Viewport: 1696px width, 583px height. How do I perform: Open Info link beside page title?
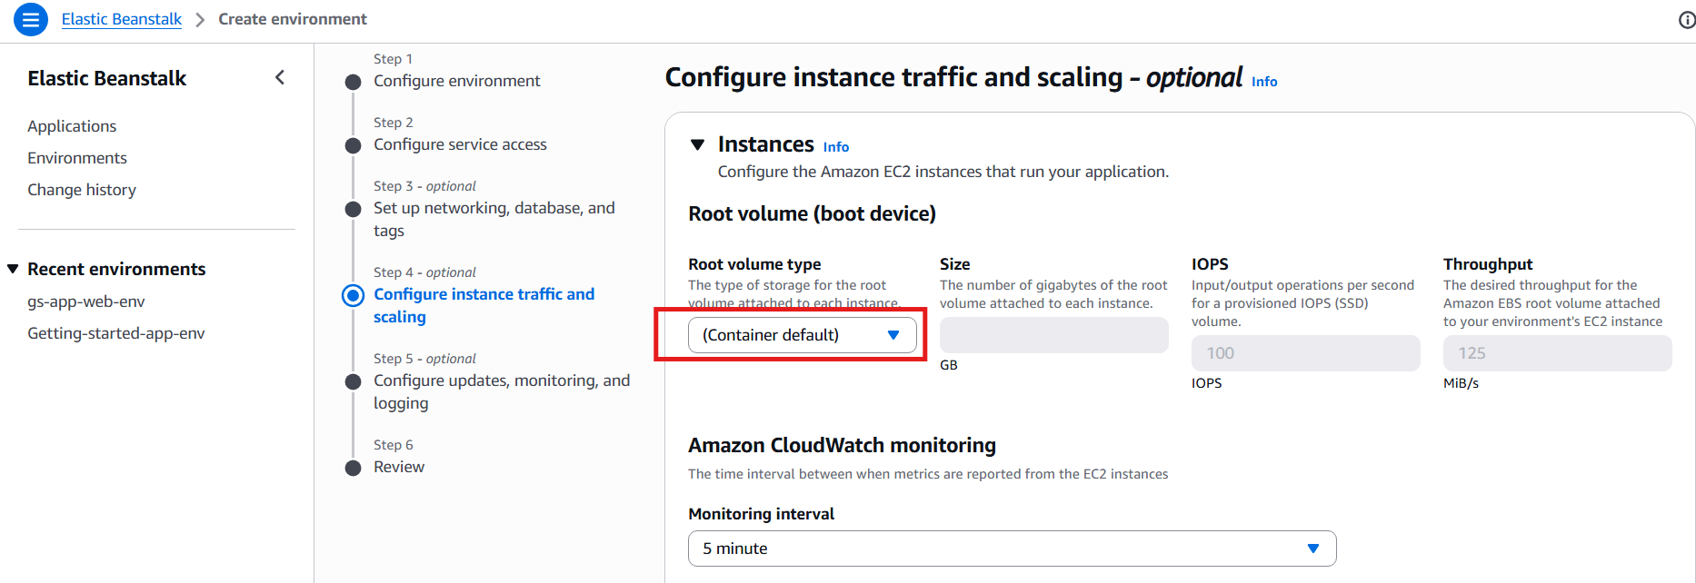pyautogui.click(x=1264, y=82)
